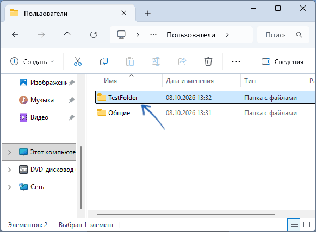Refresh the current folder view
This screenshot has width=316, height=232.
tap(94, 35)
